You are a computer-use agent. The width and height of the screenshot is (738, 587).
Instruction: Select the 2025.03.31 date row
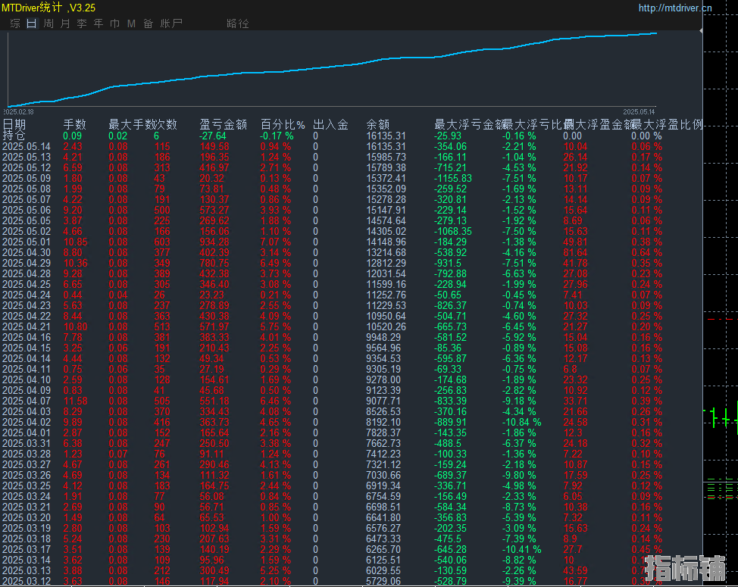click(x=27, y=443)
